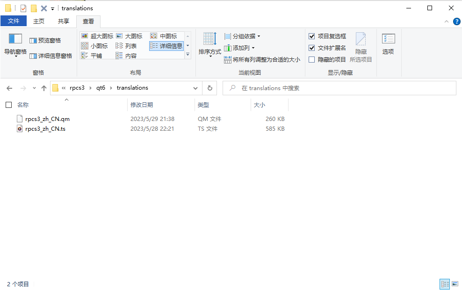Click Size all columns to fit (将所有列调整为合适的大小)
This screenshot has height=290, width=462.
point(262,60)
